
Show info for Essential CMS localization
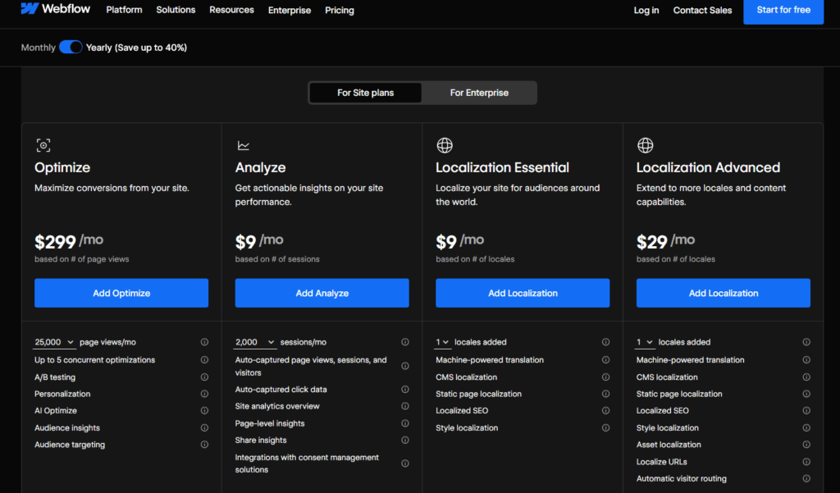(x=605, y=377)
